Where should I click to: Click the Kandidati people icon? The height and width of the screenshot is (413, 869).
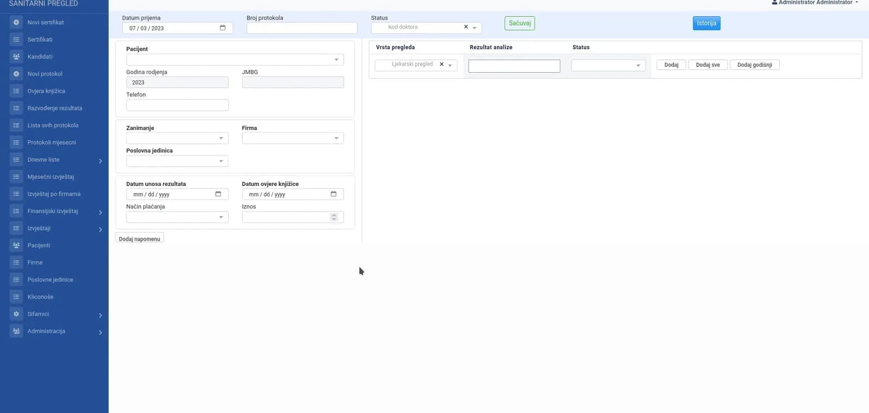pos(16,57)
